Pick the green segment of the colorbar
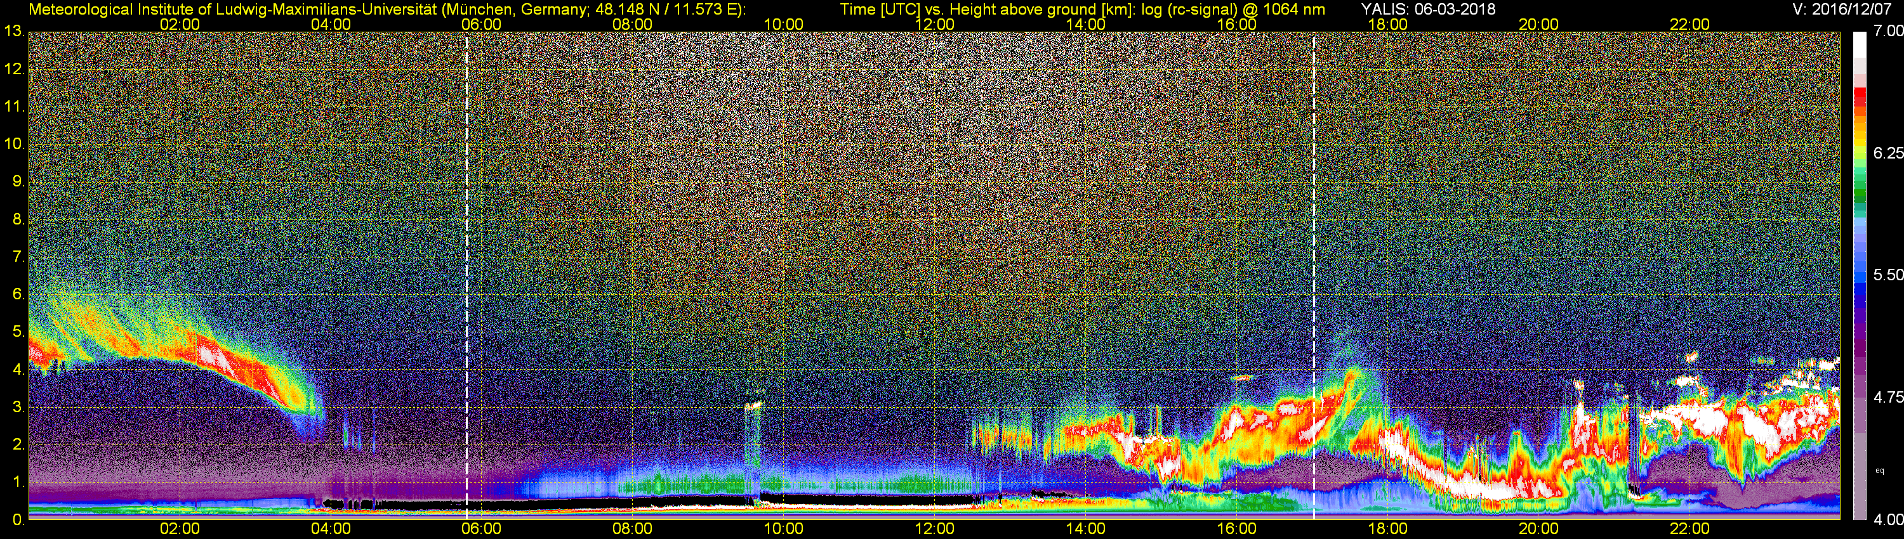Screen dimensions: 1904x539 1860,198
